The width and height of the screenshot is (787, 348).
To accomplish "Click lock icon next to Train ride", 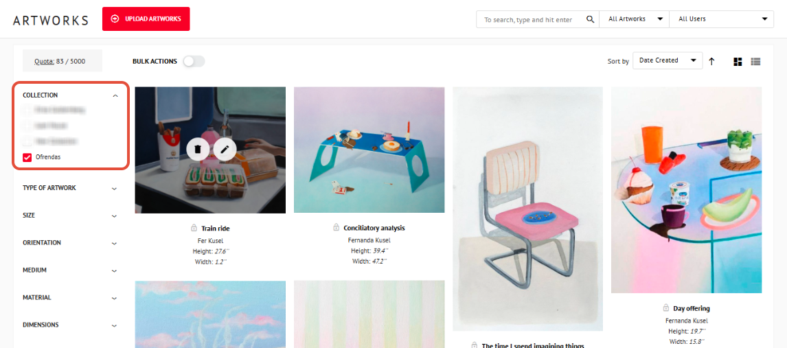I will [x=194, y=228].
